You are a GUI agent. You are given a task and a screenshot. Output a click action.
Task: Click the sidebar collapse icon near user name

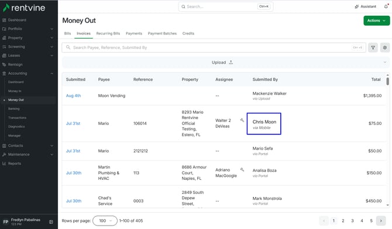click(51, 222)
